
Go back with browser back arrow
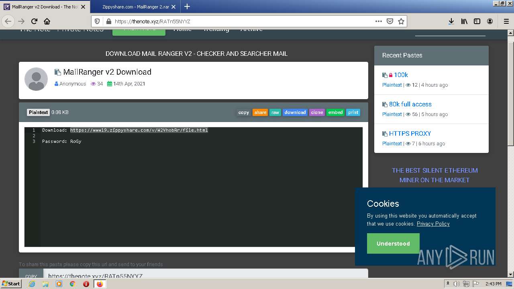pyautogui.click(x=8, y=21)
